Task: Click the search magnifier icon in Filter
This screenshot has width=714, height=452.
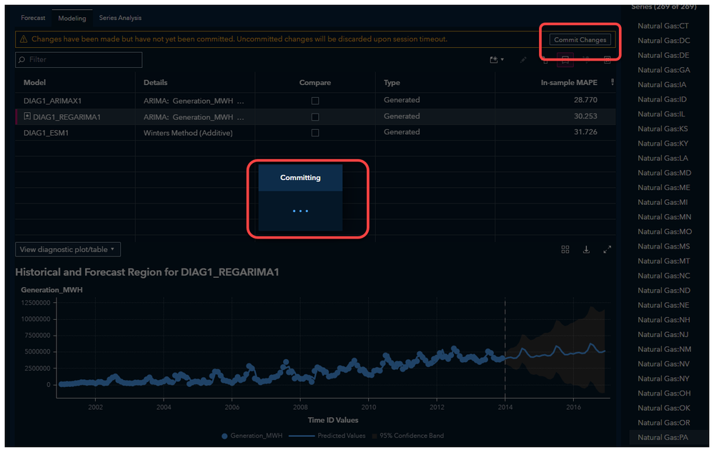Action: click(x=22, y=59)
